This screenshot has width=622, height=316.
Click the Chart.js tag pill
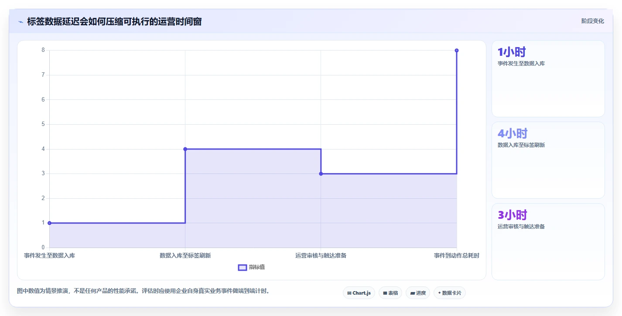359,293
